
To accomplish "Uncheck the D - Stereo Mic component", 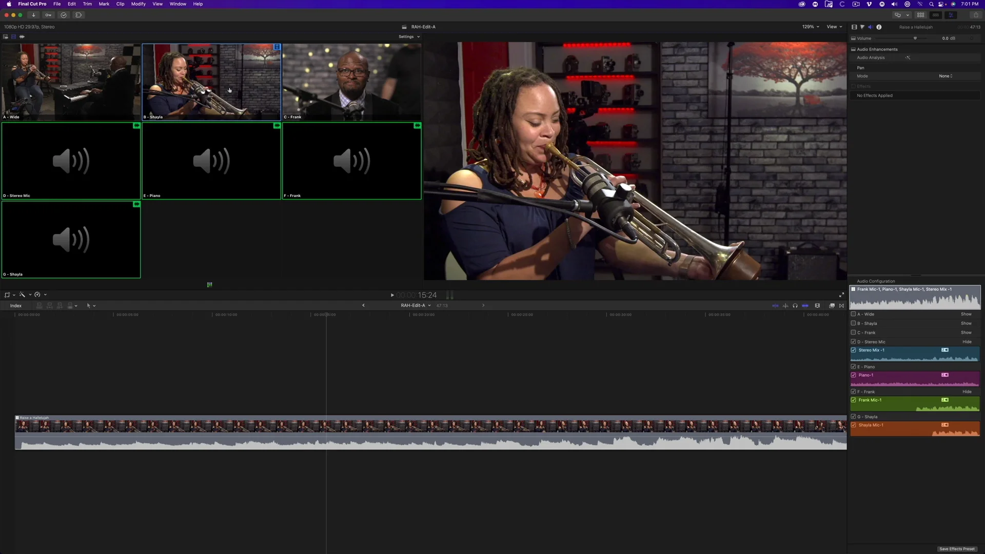I will click(x=853, y=342).
